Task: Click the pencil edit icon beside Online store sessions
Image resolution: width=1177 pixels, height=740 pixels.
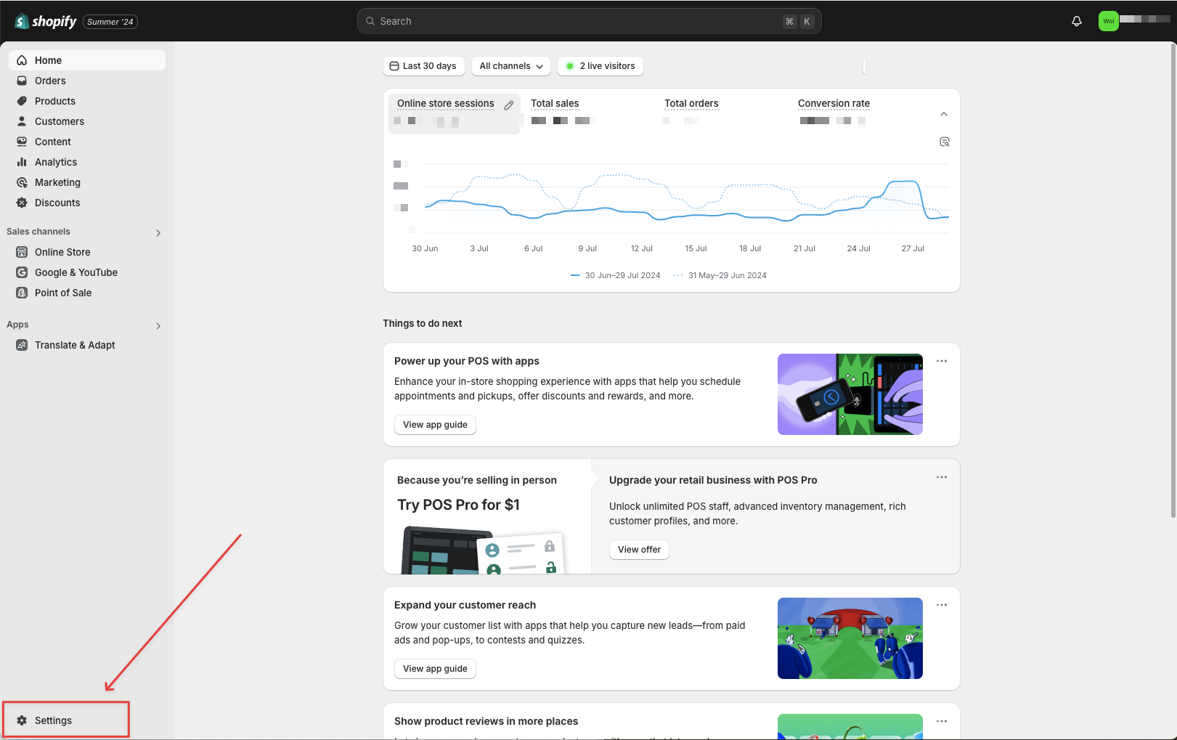Action: 509,105
